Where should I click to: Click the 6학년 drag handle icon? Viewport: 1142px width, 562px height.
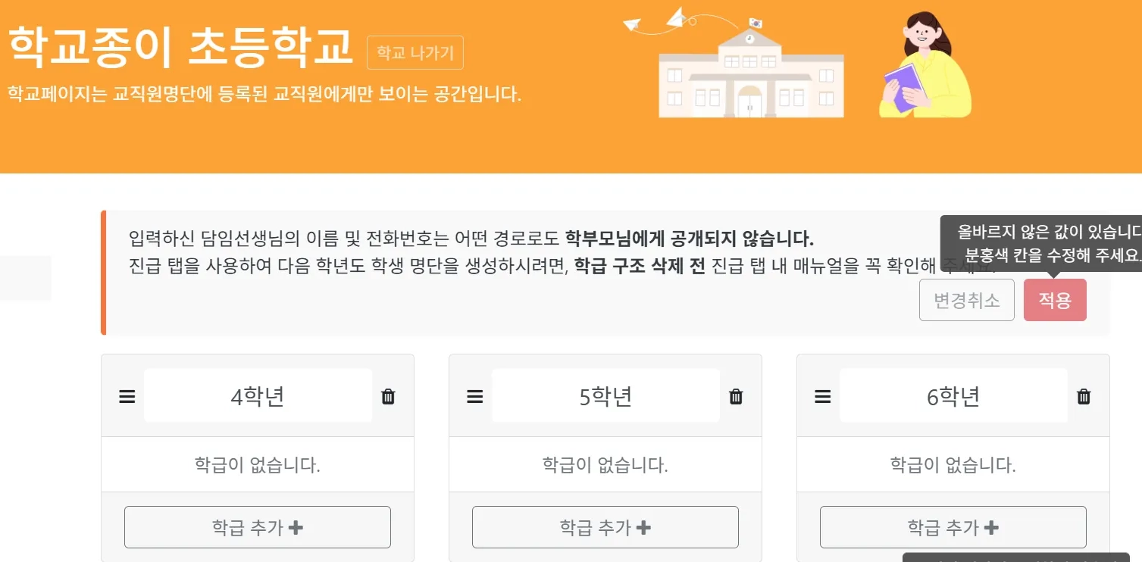coord(823,397)
